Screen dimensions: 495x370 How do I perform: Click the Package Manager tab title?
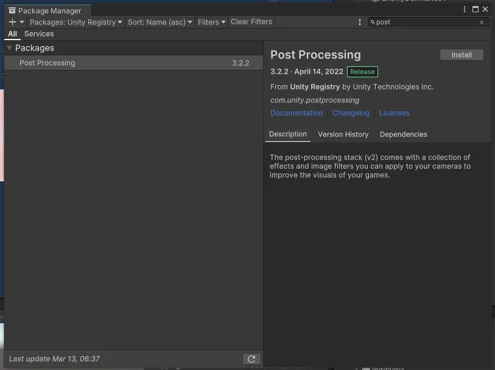[49, 11]
